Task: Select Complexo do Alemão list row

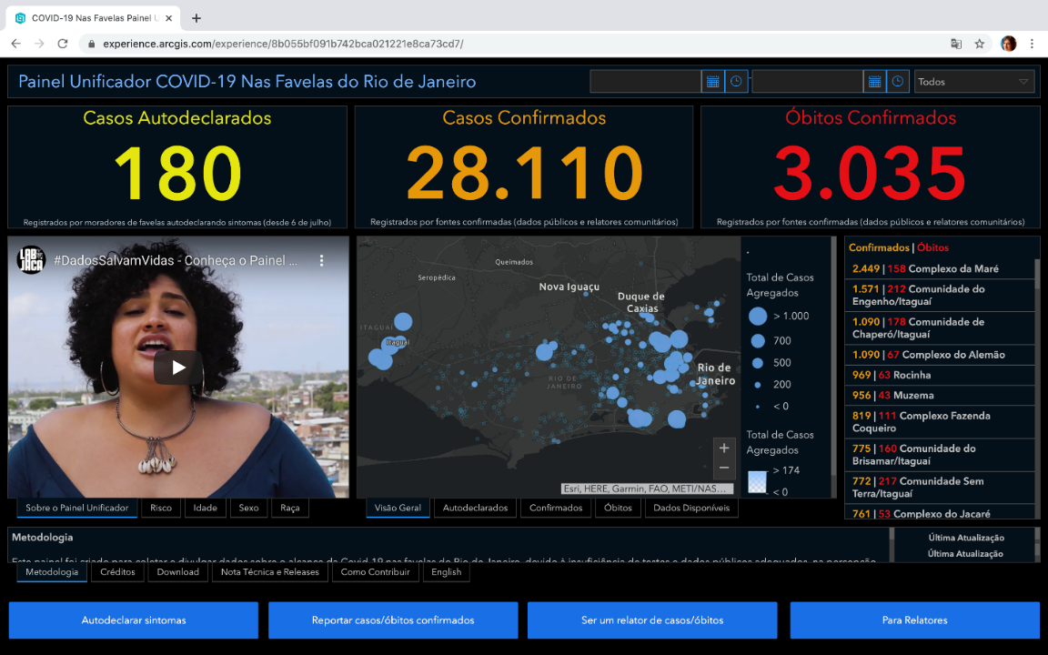Action: click(x=940, y=355)
